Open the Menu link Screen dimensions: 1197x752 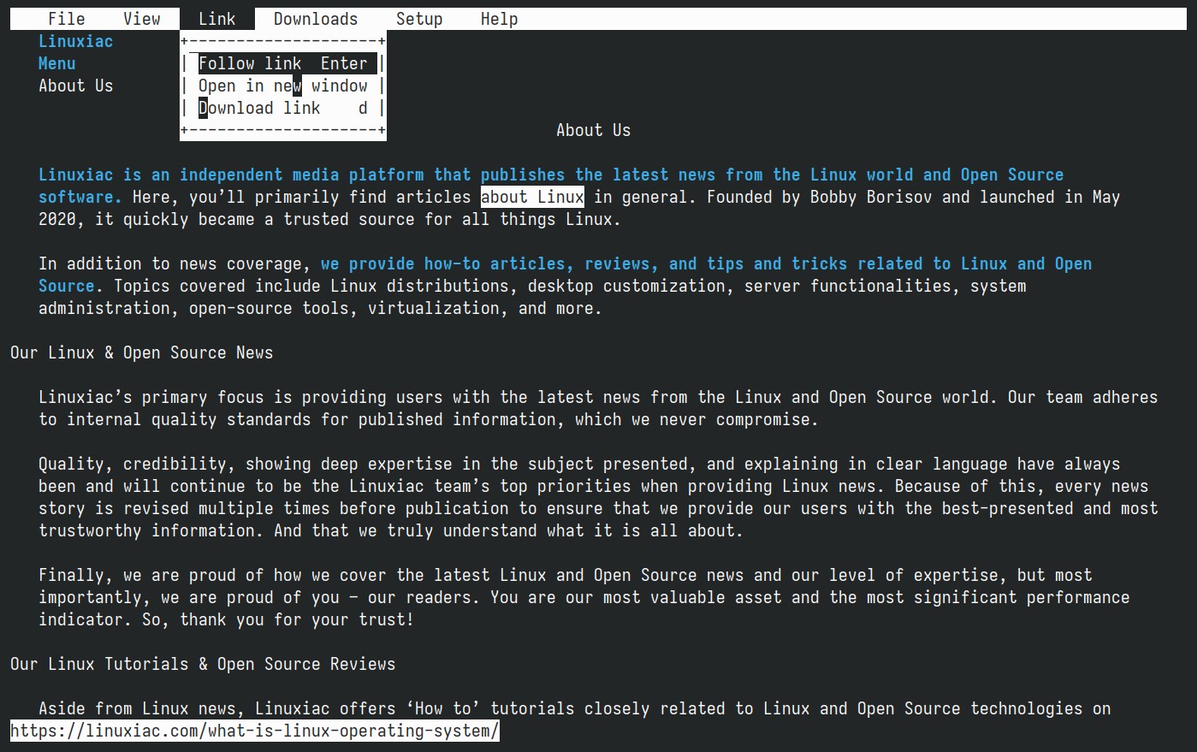coord(56,63)
